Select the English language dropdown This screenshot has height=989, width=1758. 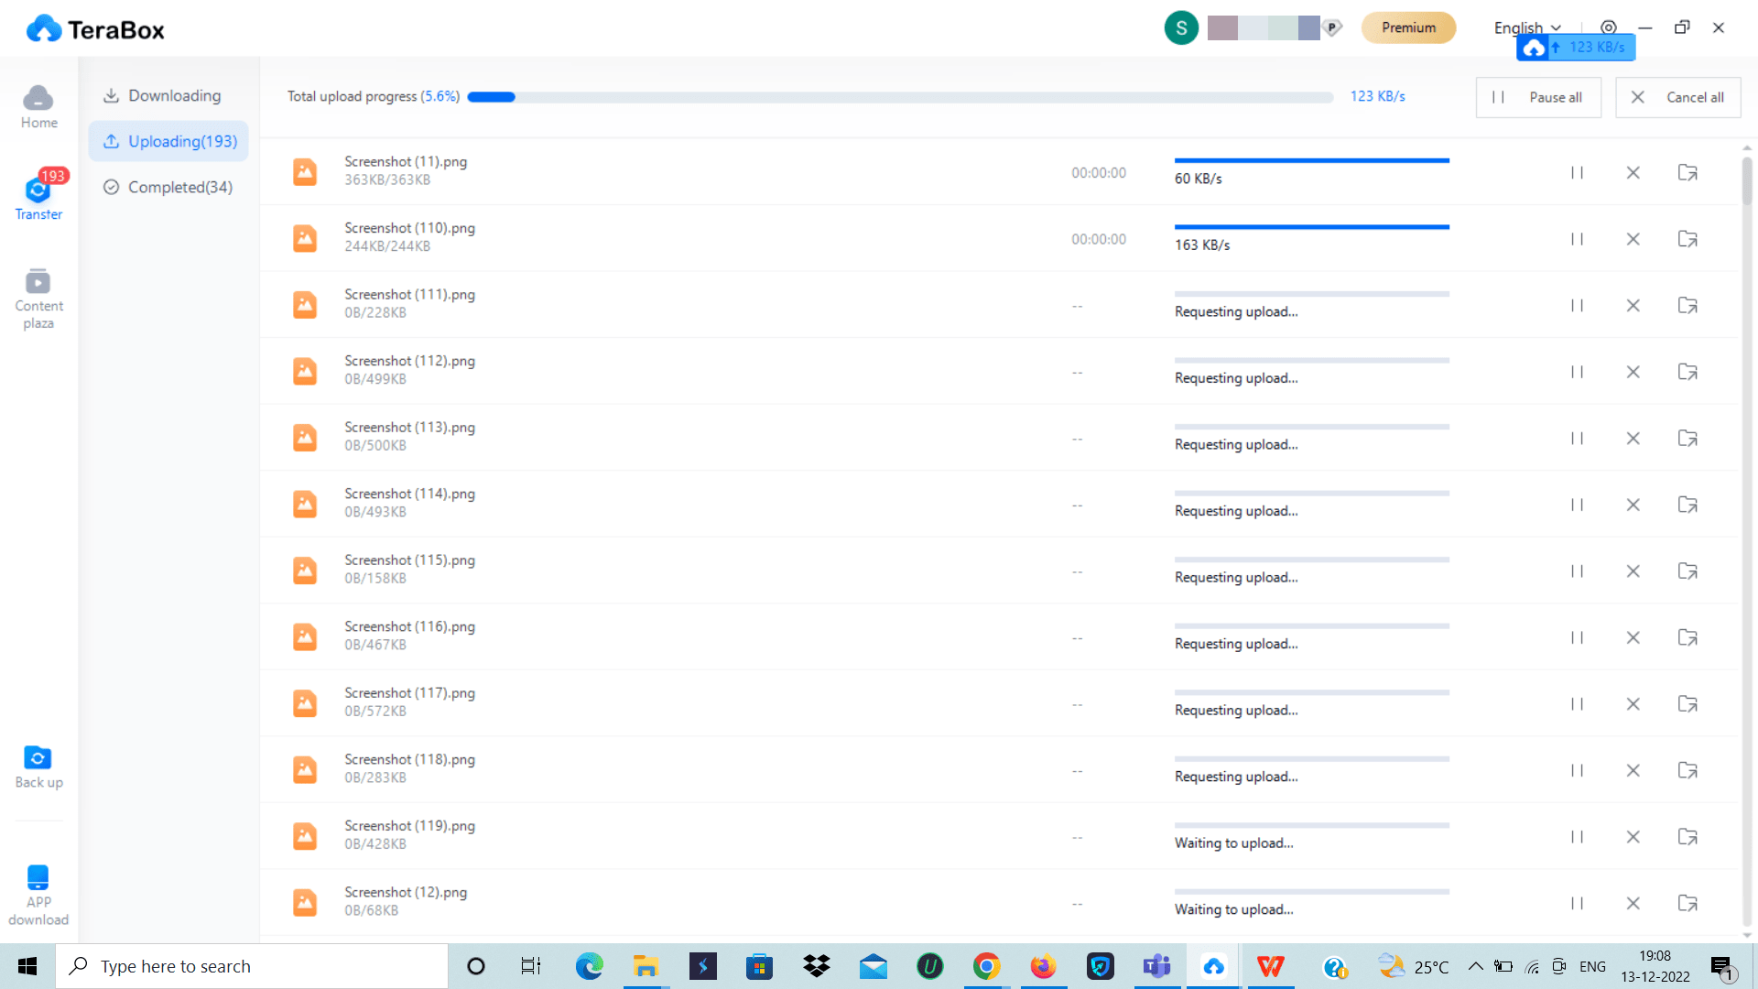pyautogui.click(x=1526, y=27)
